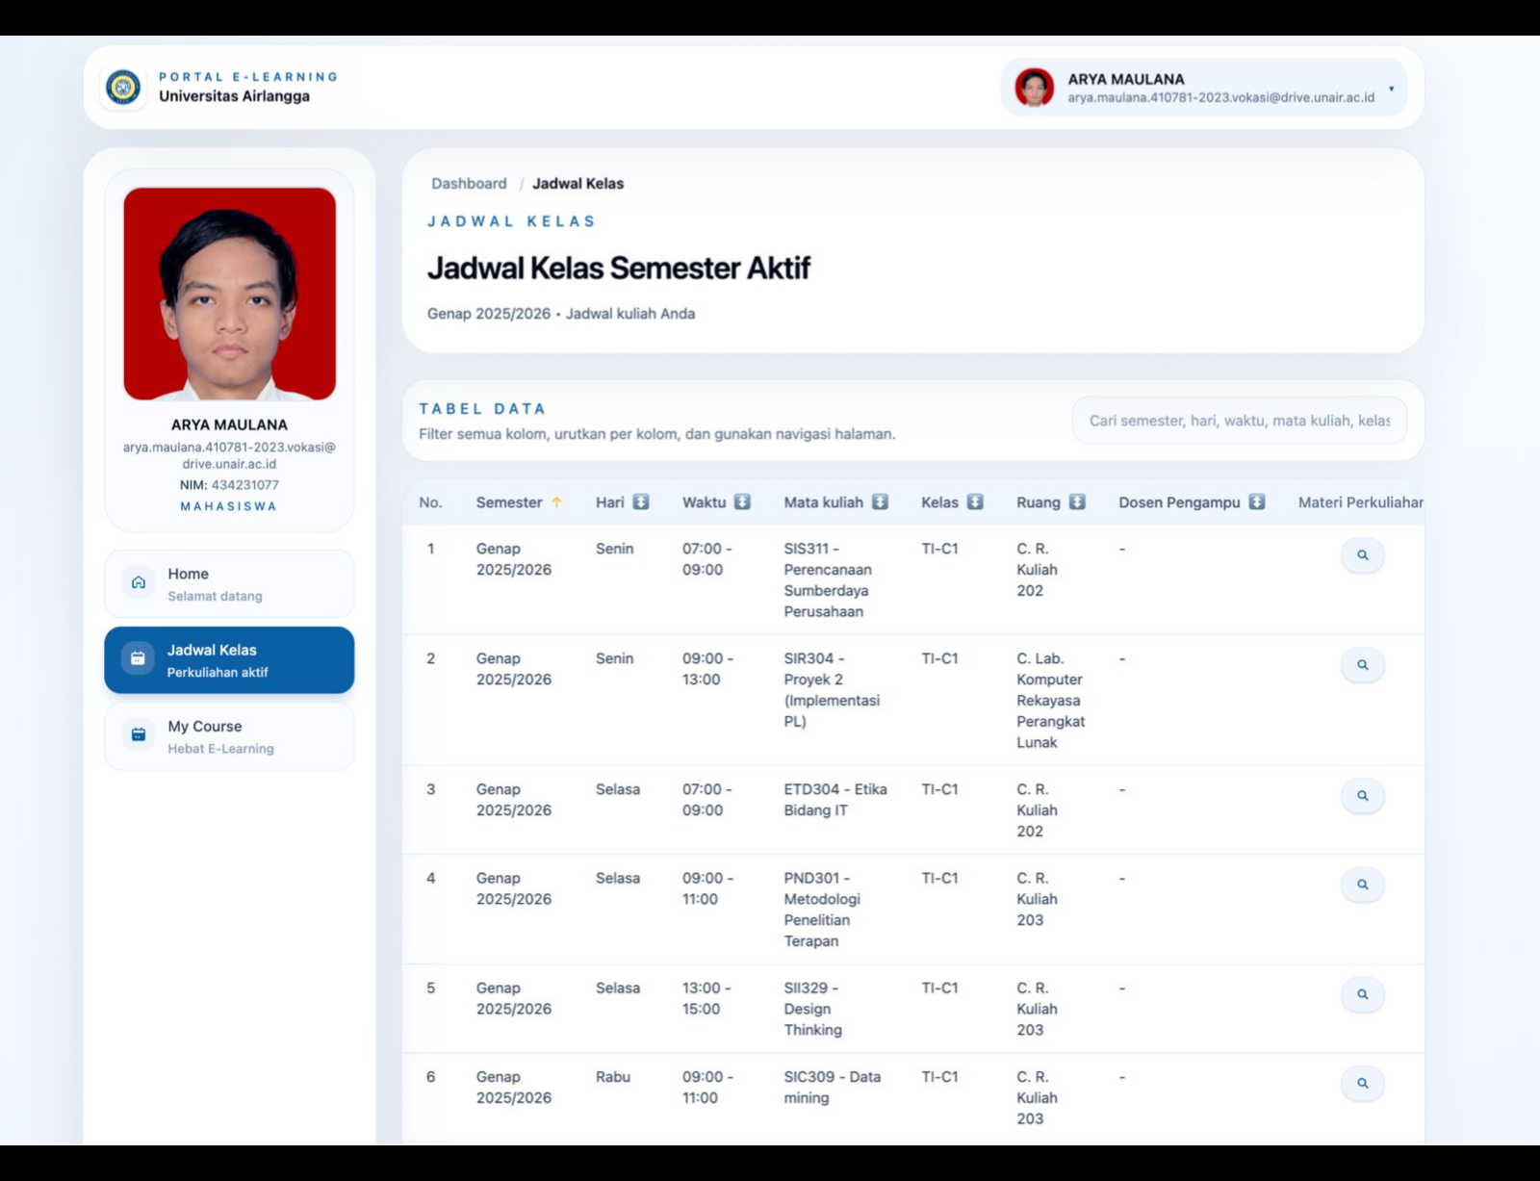Open the Dashboard breadcrumb link
The height and width of the screenshot is (1181, 1540).
469,183
